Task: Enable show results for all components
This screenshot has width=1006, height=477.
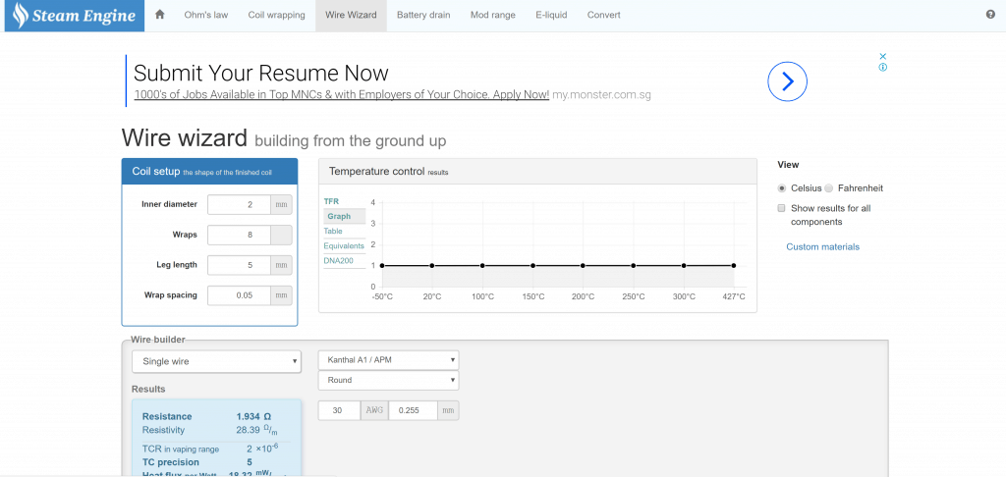Action: pos(782,208)
